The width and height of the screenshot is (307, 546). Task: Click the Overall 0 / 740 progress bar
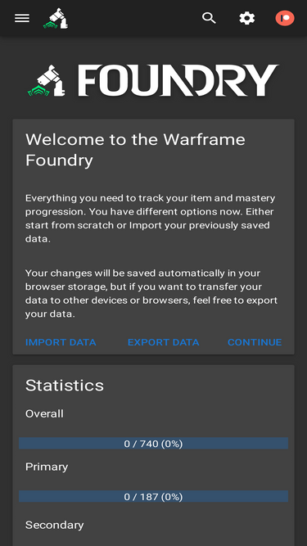(154, 444)
